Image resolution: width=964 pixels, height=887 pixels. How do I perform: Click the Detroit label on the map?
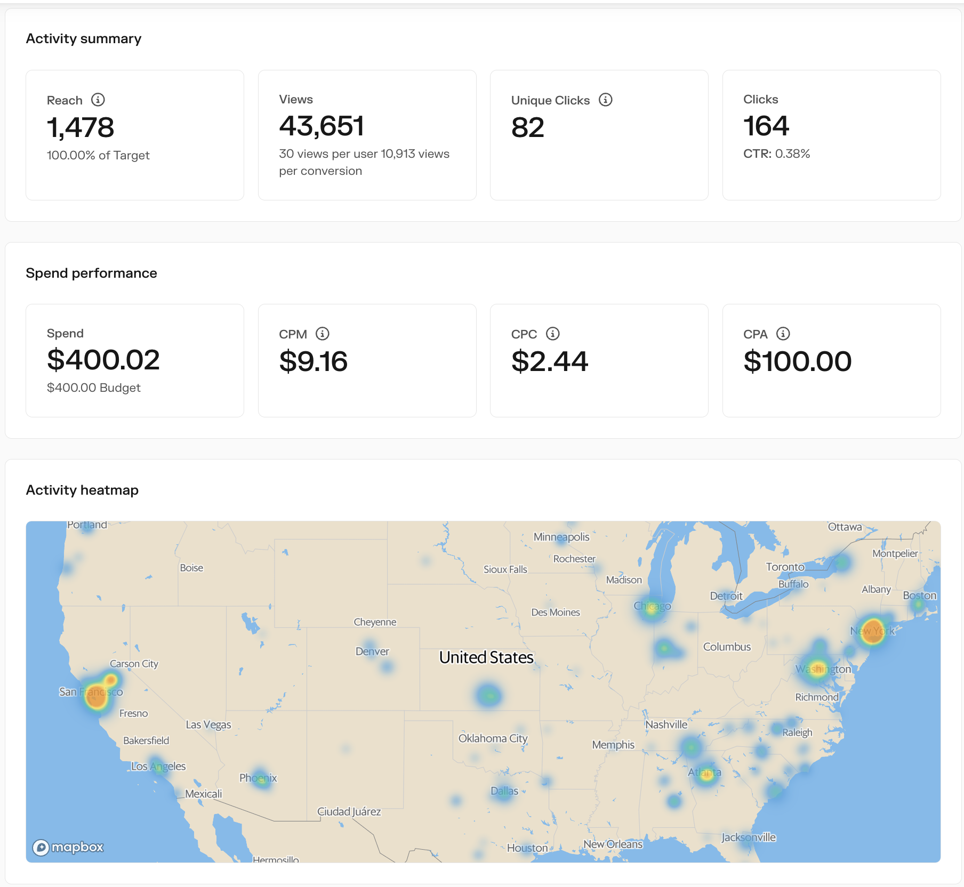point(726,596)
